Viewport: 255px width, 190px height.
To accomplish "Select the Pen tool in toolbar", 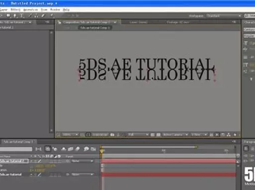I will pyautogui.click(x=15, y=16).
